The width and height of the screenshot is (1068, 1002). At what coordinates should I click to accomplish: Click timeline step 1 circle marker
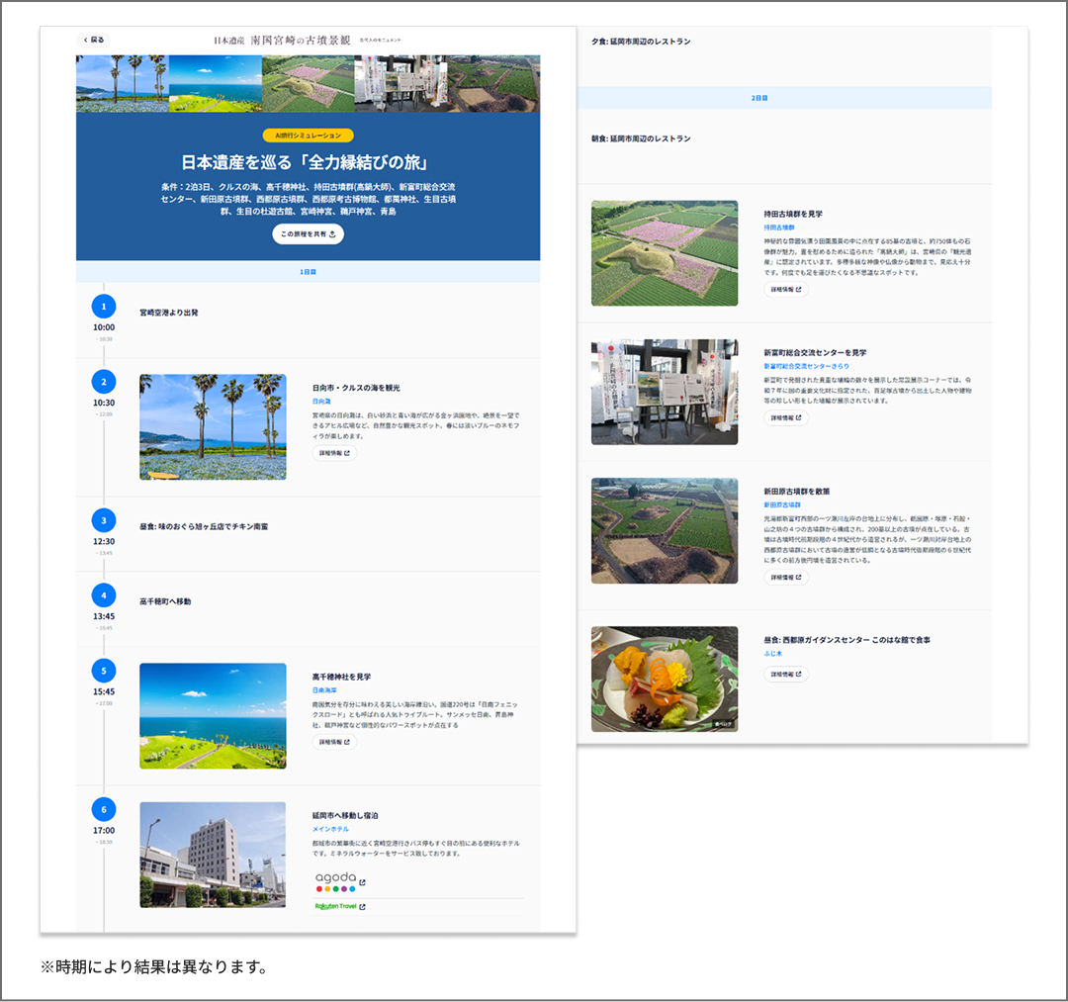[x=104, y=307]
